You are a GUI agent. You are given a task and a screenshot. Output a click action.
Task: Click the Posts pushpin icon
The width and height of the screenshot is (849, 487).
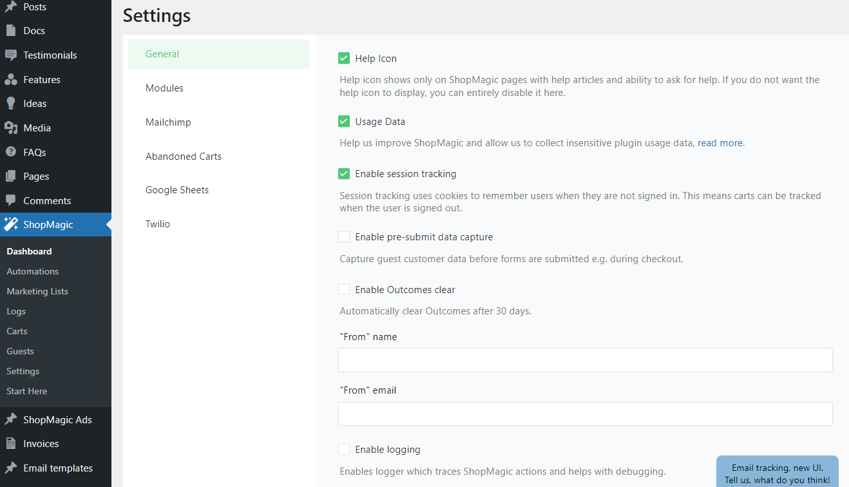10,6
